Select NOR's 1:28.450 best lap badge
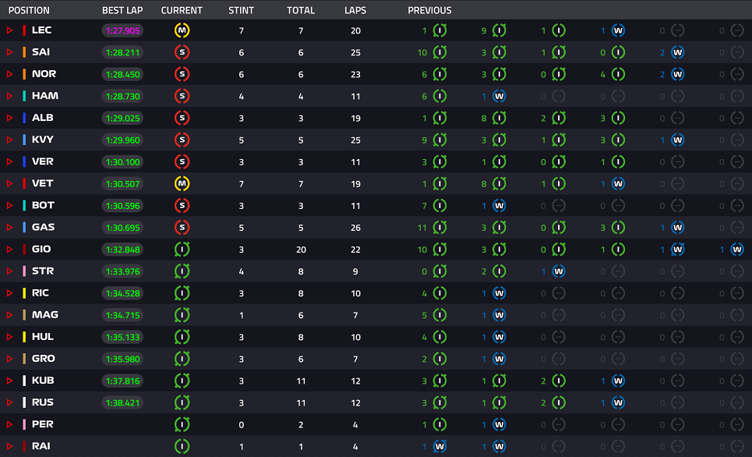 [123, 74]
